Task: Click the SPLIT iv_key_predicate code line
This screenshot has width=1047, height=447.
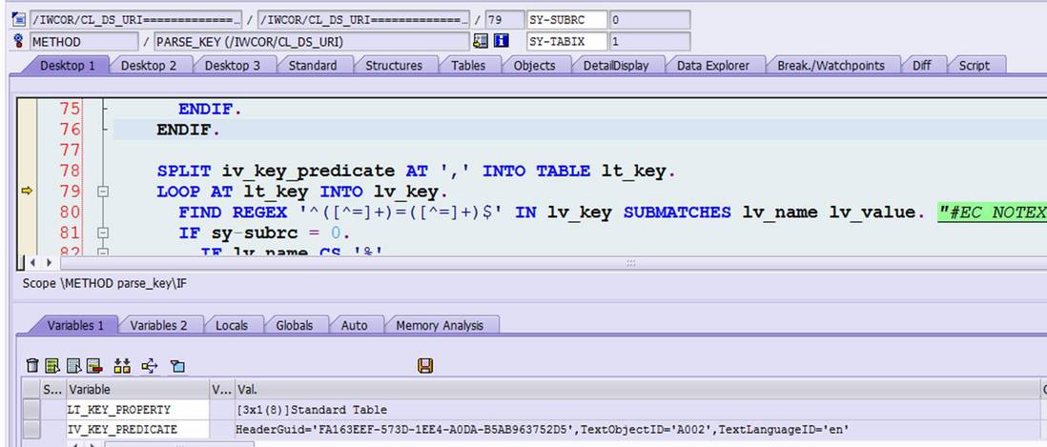Action: point(416,171)
